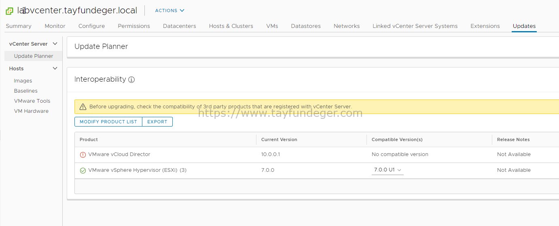The width and height of the screenshot is (559, 226).
Task: Click the 7.0.0 current version cell
Action: tap(268, 170)
